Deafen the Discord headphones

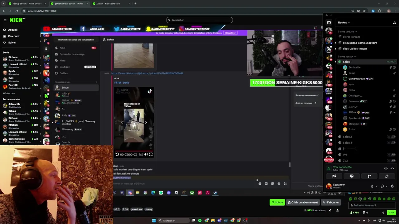(x=382, y=186)
